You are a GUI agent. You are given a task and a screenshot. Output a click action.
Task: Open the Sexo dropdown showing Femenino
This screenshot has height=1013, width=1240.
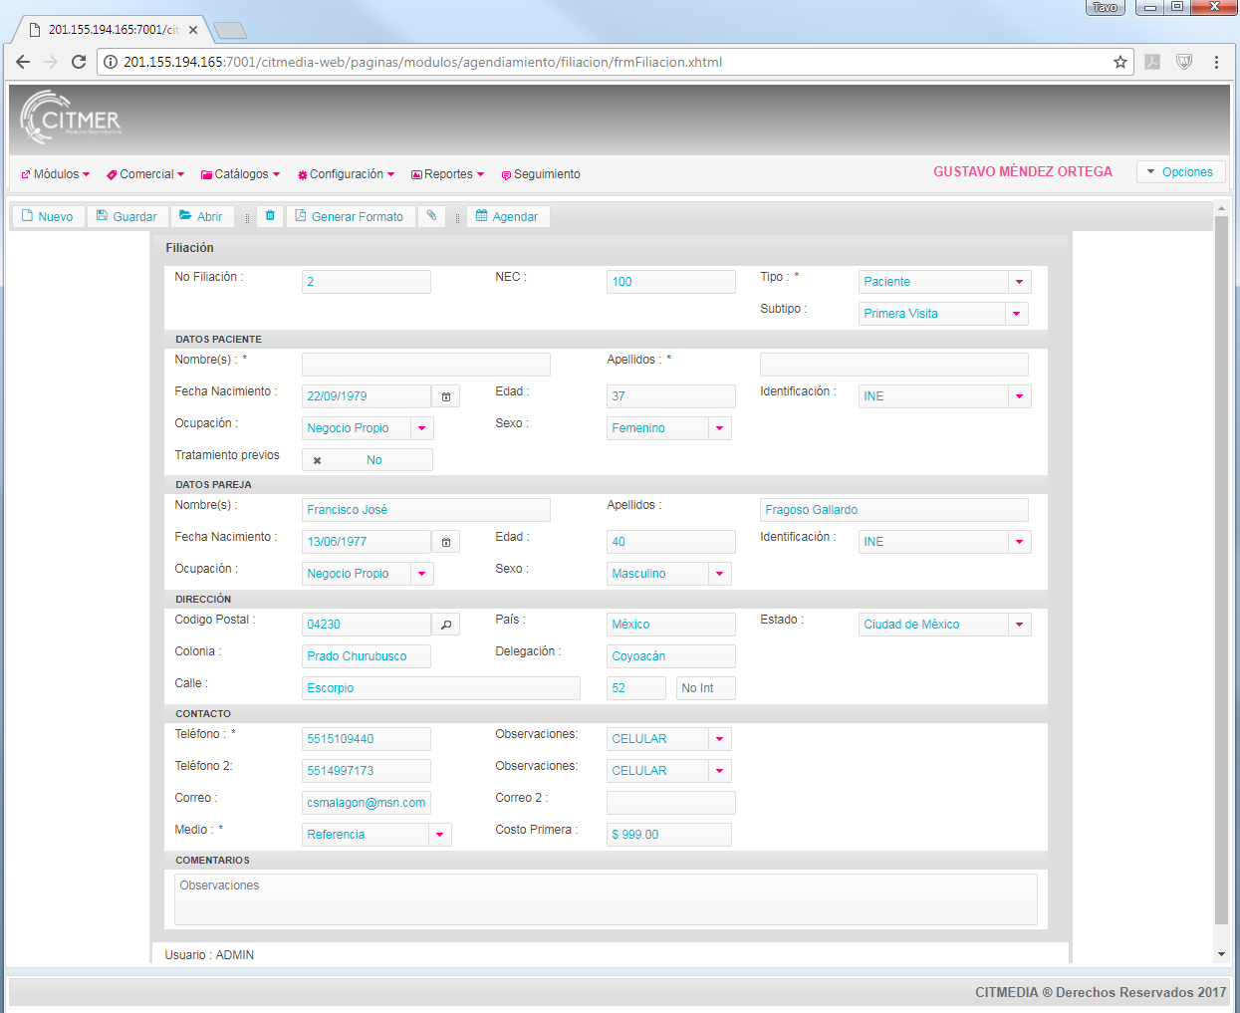(719, 428)
